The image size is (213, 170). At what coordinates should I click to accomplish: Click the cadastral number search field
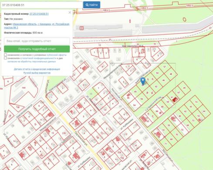(x=41, y=5)
